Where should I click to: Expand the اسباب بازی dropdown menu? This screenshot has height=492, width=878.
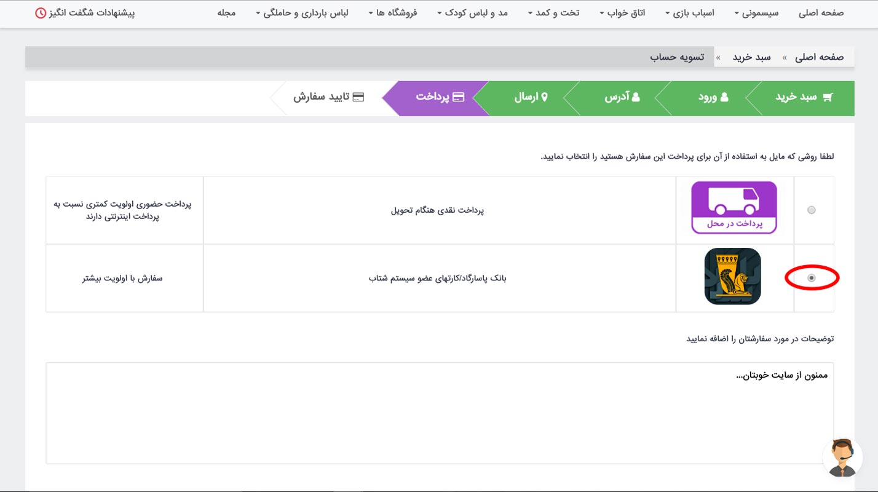pos(690,13)
